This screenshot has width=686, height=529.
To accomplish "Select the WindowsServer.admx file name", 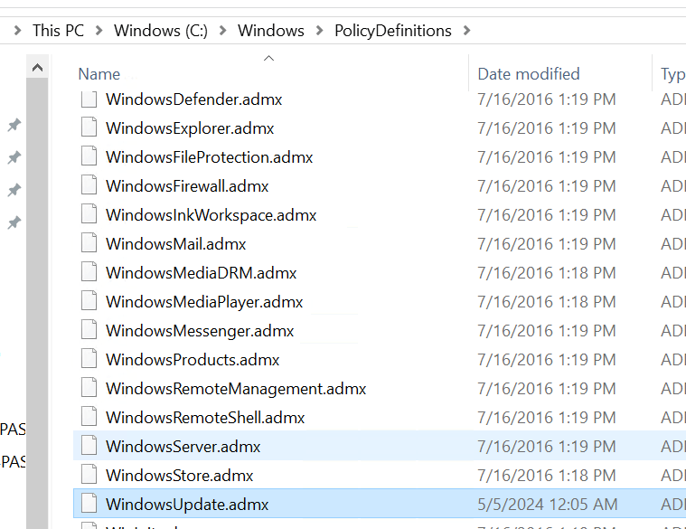I will (183, 446).
